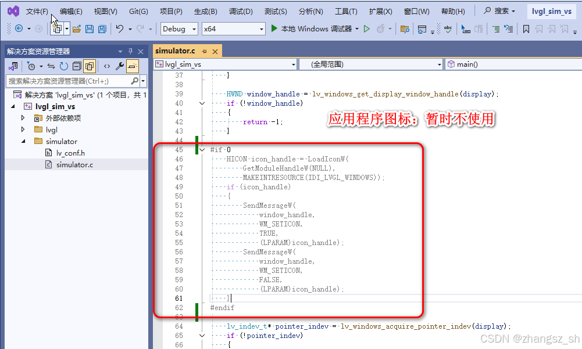Toggle pin on the simulator.c tab
The width and height of the screenshot is (582, 349).
tap(204, 51)
